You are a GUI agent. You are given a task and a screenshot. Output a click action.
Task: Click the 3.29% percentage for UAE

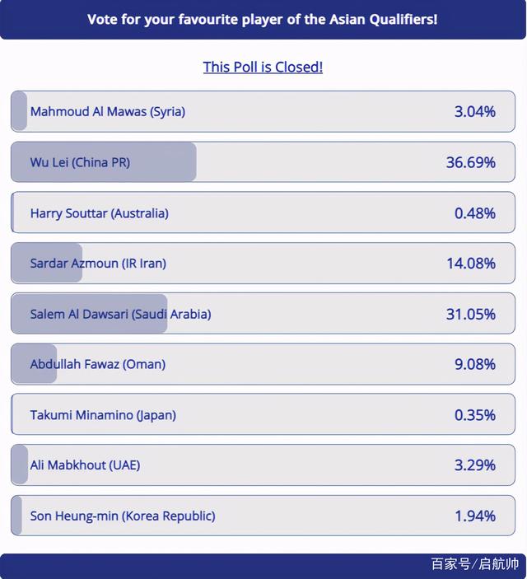(x=475, y=465)
